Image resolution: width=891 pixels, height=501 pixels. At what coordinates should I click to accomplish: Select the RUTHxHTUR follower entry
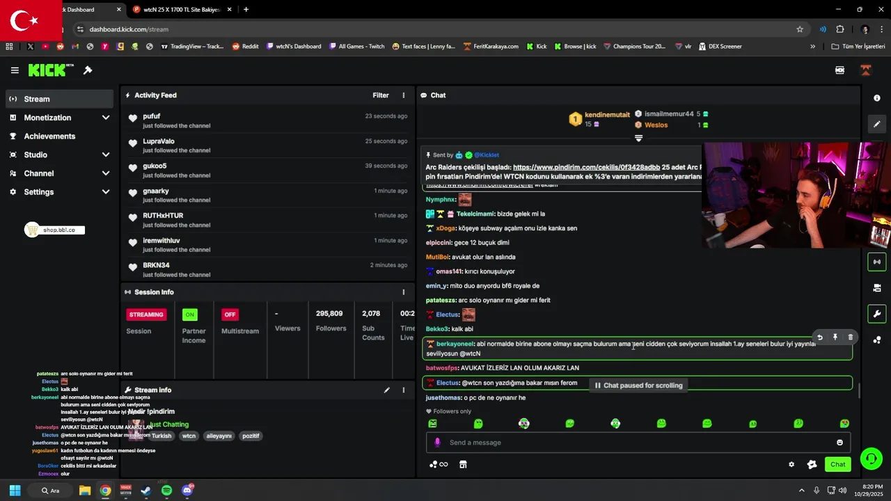click(x=268, y=220)
